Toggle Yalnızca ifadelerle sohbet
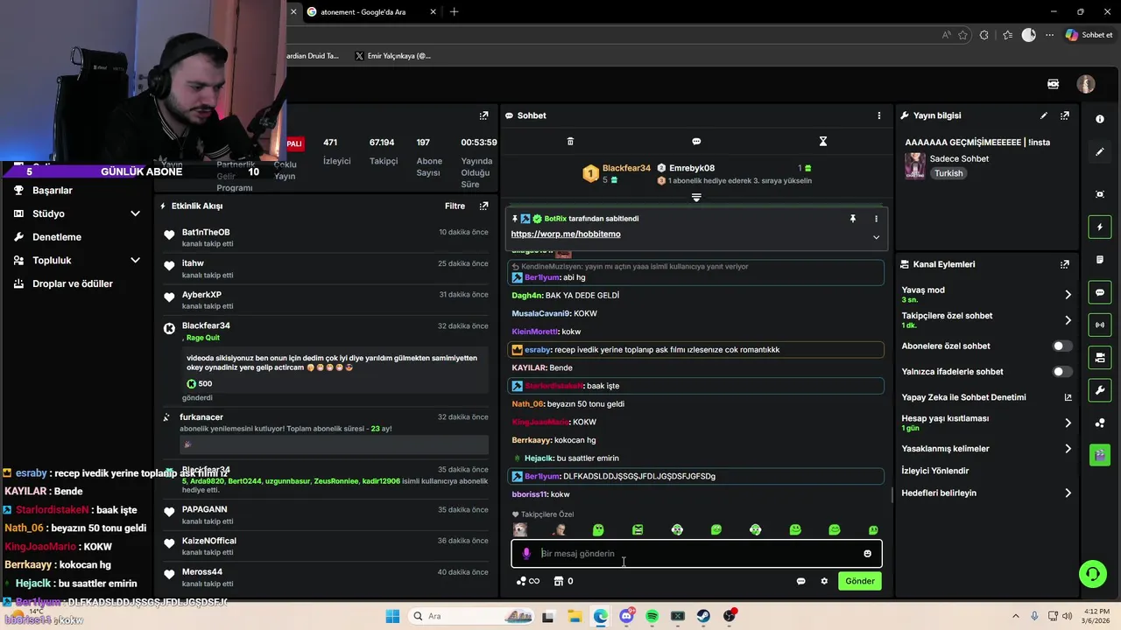This screenshot has width=1121, height=630. [1061, 372]
